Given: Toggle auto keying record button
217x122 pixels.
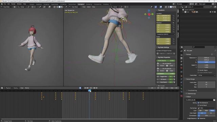Looking at the screenshot, I should point(80,88).
